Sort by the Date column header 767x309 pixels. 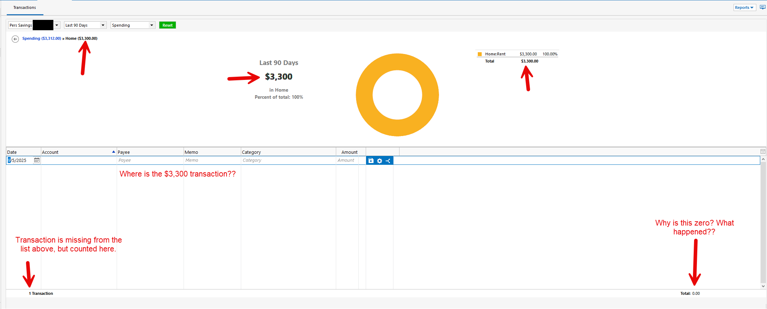(23, 152)
